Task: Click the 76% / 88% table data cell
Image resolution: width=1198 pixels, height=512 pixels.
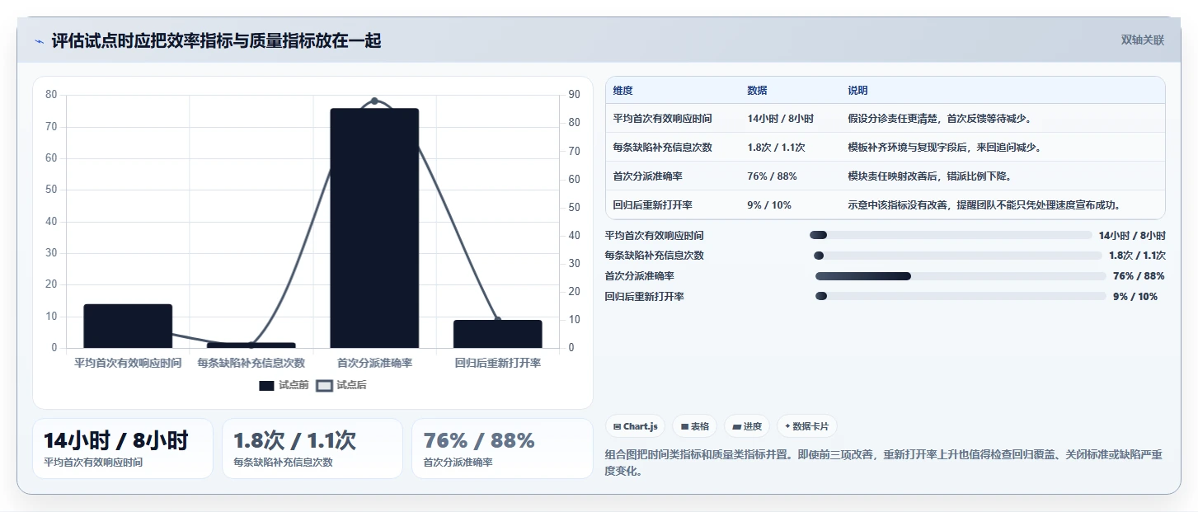Action: [772, 176]
